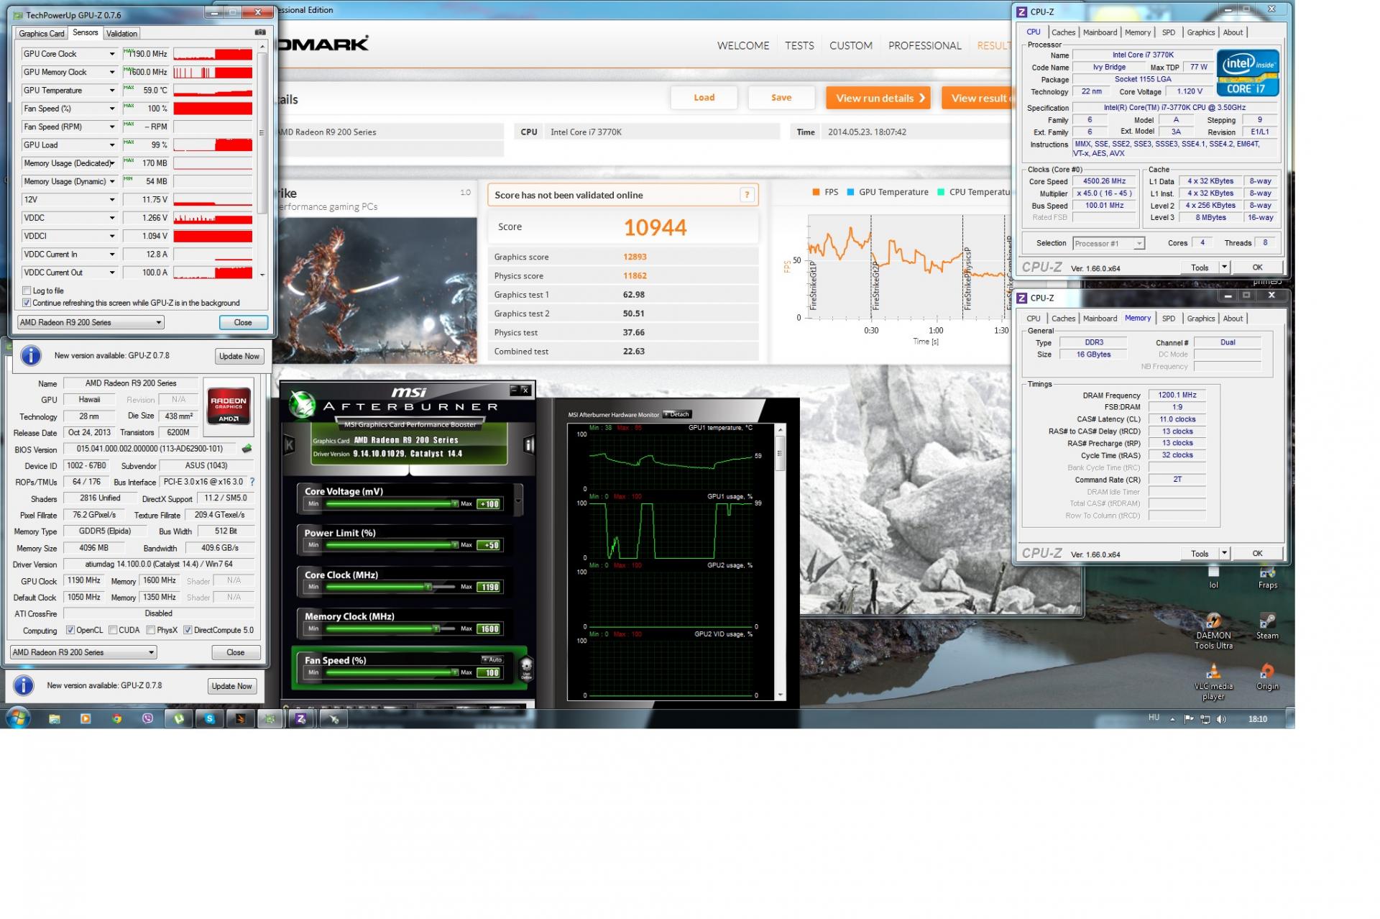Click the BIOS version save icon
The width and height of the screenshot is (1380, 919).
click(247, 449)
